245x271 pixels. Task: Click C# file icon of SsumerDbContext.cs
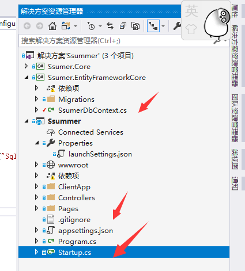51,110
